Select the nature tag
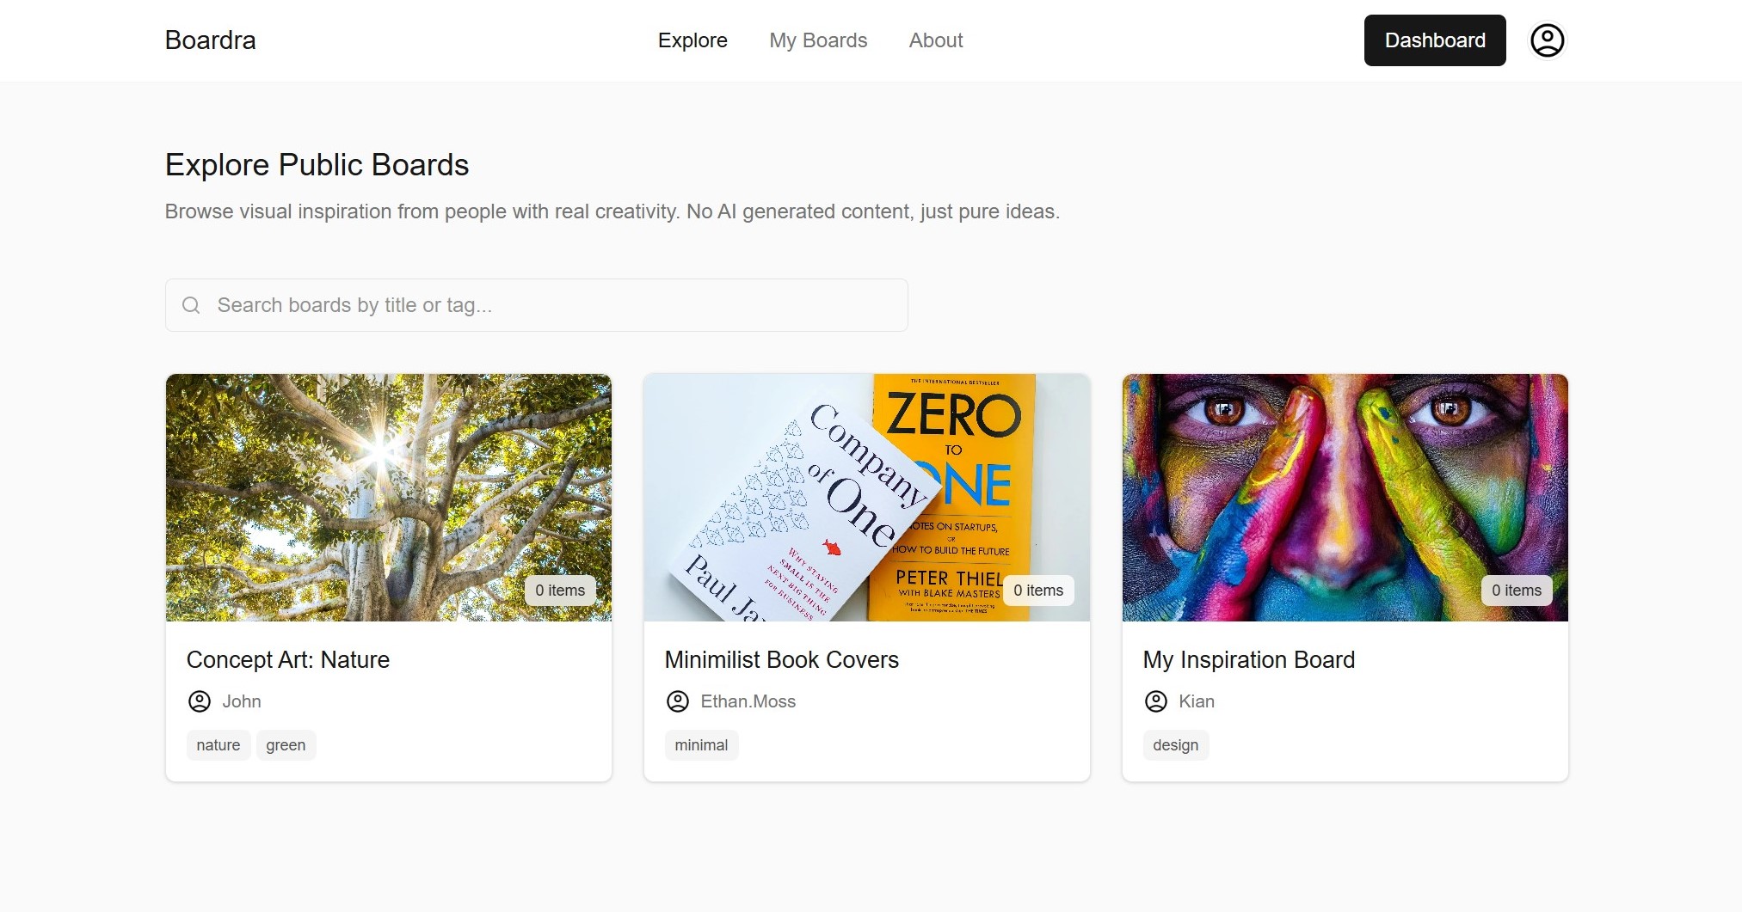The image size is (1742, 912). coord(219,745)
